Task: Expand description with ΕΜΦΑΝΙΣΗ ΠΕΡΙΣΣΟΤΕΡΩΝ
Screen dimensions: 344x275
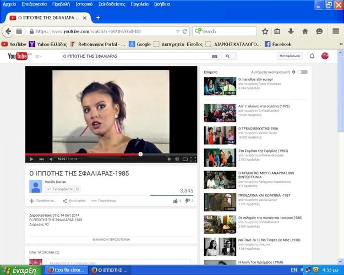Action: (111, 239)
